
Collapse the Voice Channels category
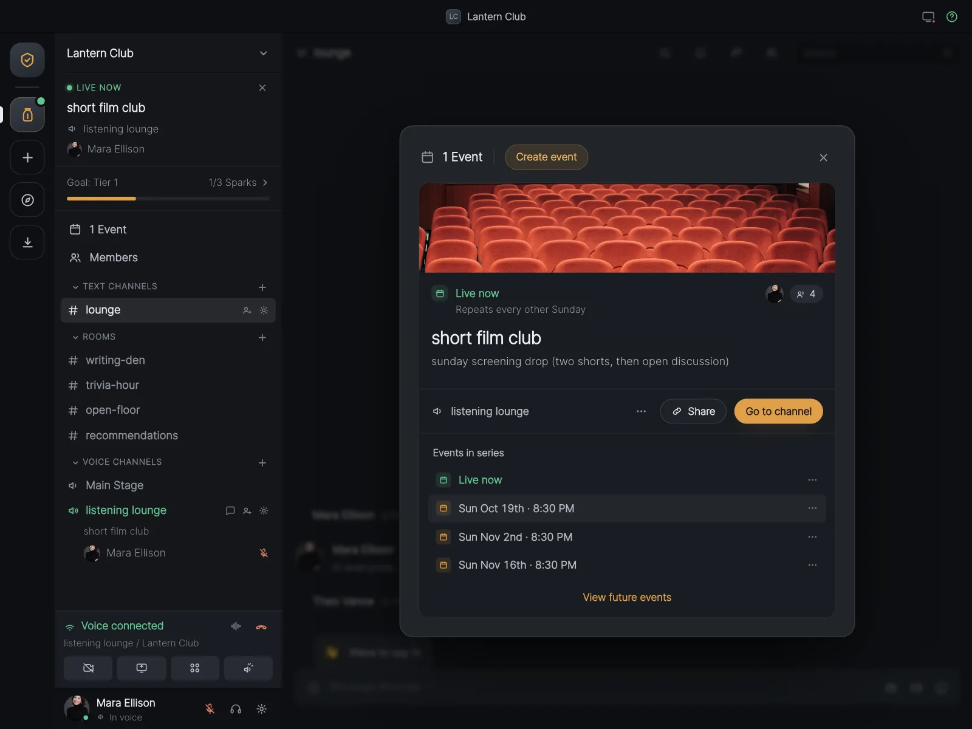tap(117, 462)
